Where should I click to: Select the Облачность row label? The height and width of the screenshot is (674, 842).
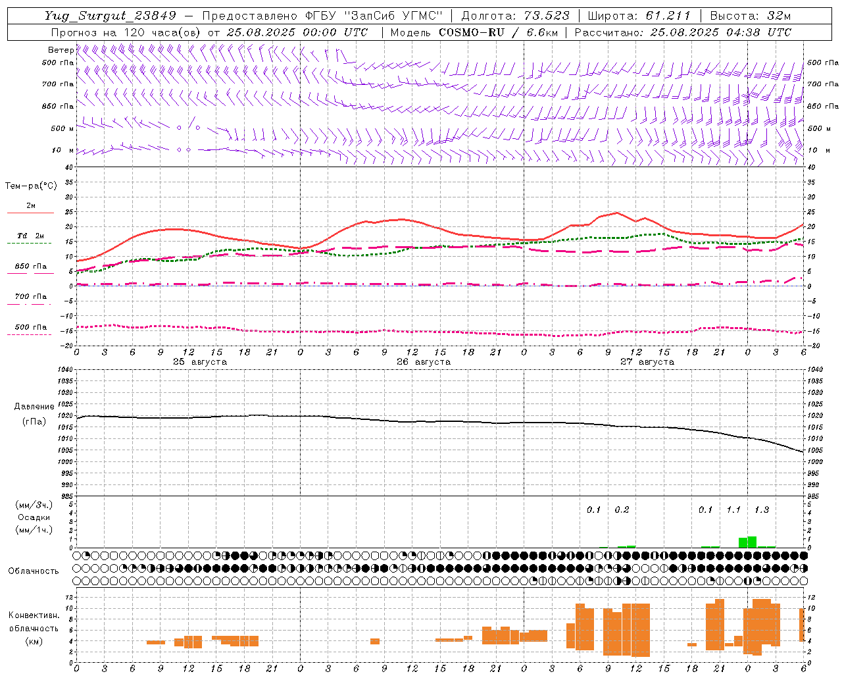pyautogui.click(x=34, y=571)
